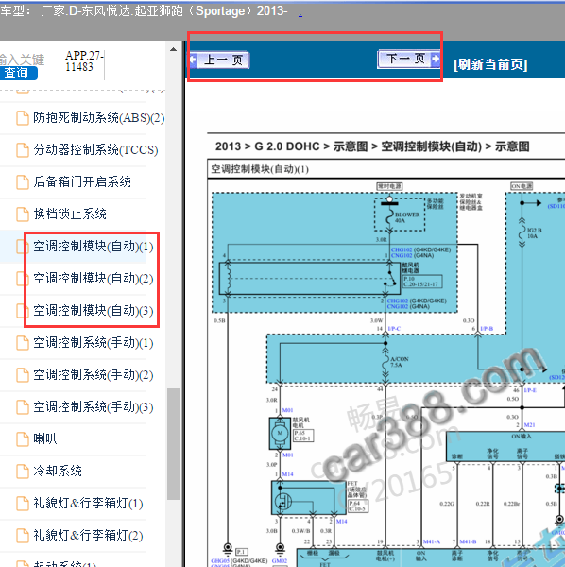
Task: Click the IG2 B 10A fuse symbol
Action: [x=522, y=232]
